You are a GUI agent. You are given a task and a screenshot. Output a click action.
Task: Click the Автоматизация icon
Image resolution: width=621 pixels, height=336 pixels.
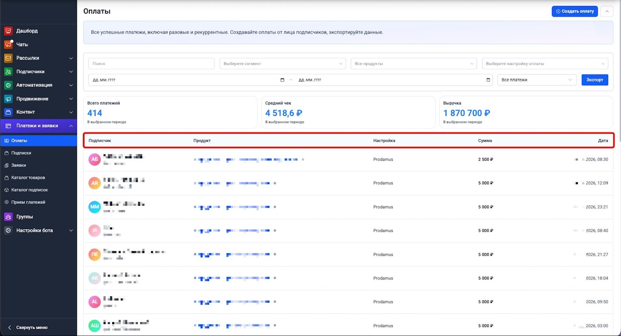pos(8,85)
